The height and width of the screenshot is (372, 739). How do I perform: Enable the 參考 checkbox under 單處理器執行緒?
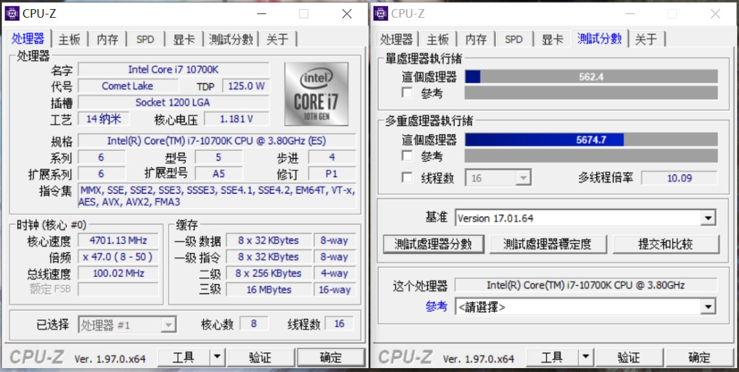(x=407, y=93)
